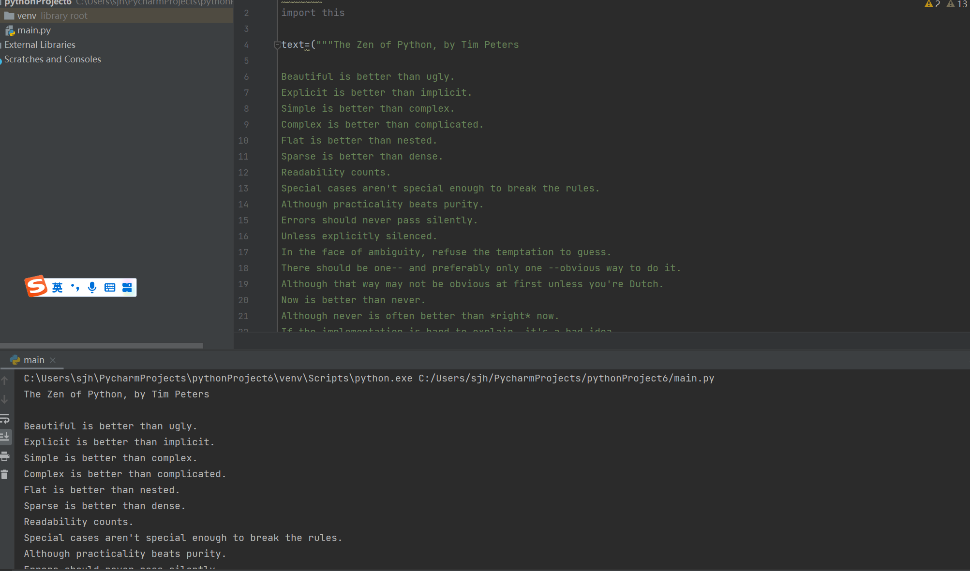Screen dimensions: 970x571
Task: Toggle scroll to end of console
Action: click(x=4, y=437)
